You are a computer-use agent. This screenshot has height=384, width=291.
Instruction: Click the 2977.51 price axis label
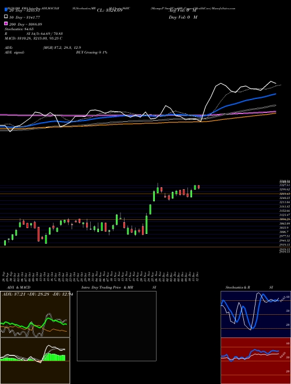285,236
